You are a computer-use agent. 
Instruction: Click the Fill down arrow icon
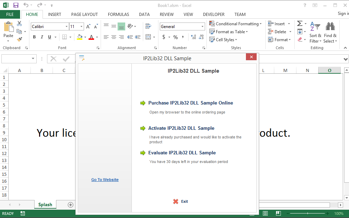(x=300, y=31)
